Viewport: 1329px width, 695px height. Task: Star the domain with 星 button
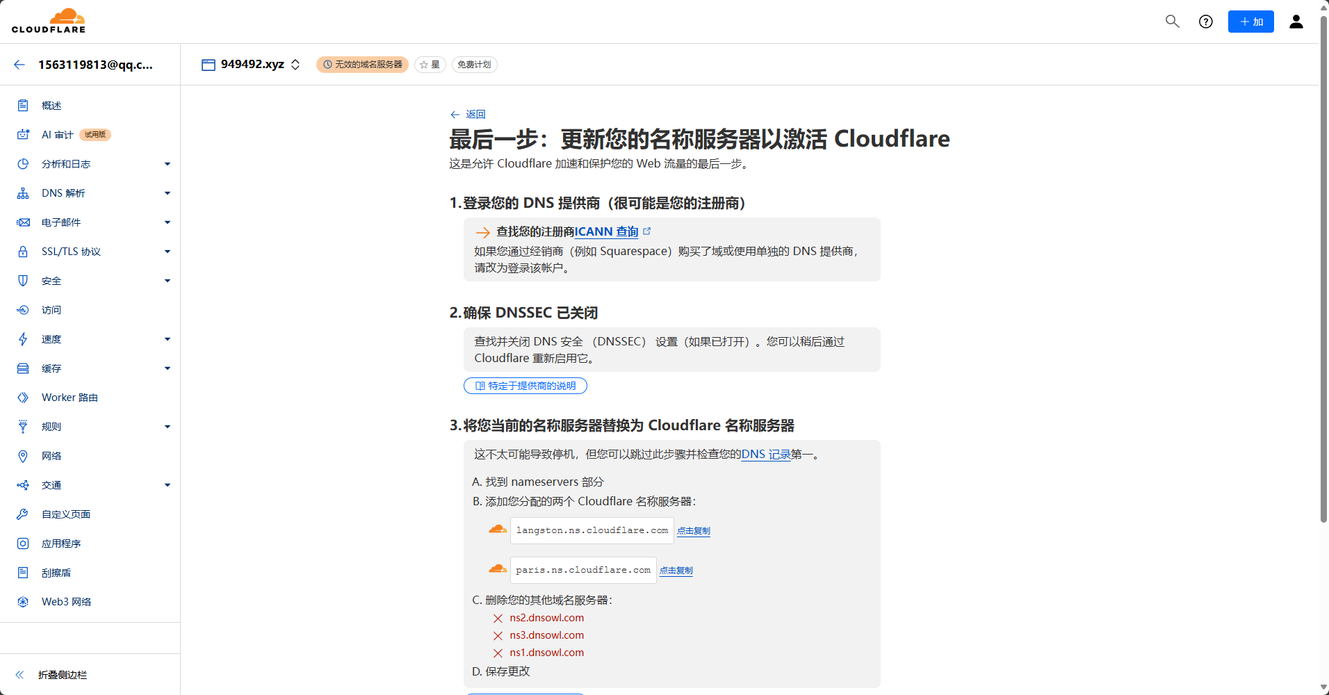tap(430, 65)
